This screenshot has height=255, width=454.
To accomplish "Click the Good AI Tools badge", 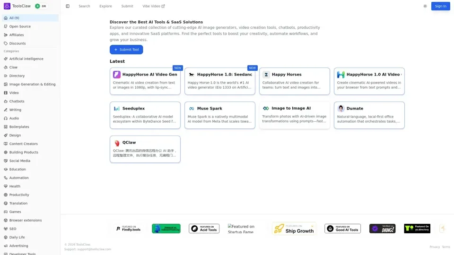I will click(x=342, y=229).
